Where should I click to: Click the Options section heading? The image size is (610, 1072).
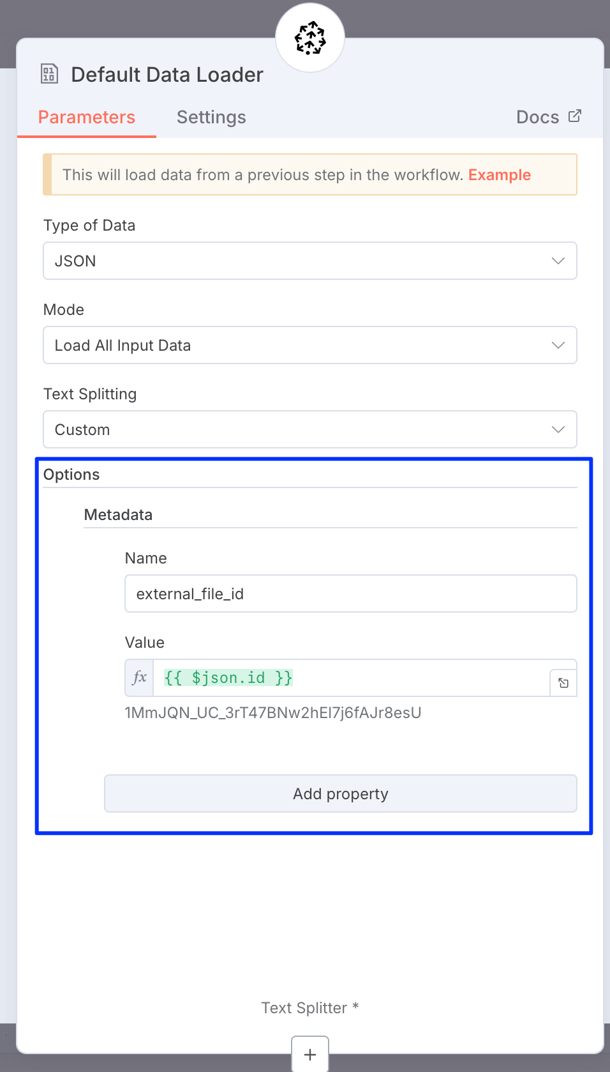pos(71,475)
